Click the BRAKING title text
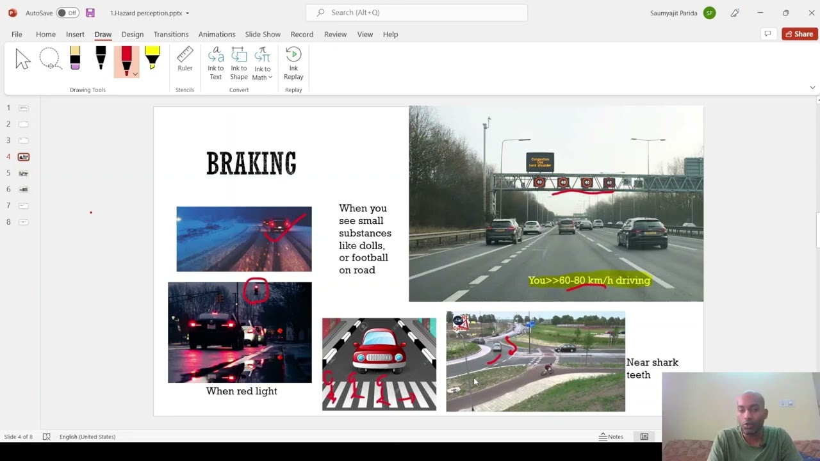Screen dimensions: 820x461 click(251, 163)
